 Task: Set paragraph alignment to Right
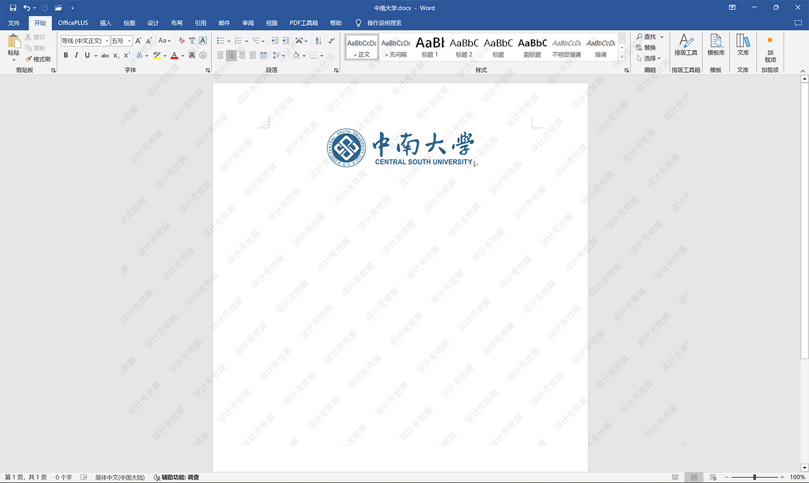242,56
